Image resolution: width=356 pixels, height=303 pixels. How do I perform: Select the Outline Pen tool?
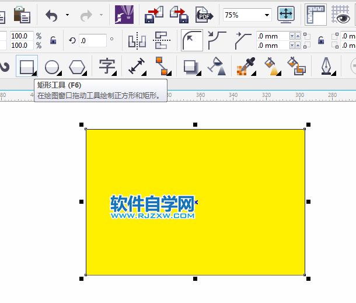tap(326, 66)
